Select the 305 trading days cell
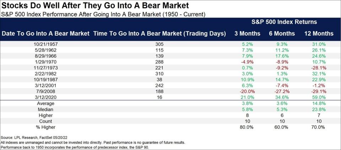Image resolution: width=341 pixels, height=150 pixels. click(159, 44)
